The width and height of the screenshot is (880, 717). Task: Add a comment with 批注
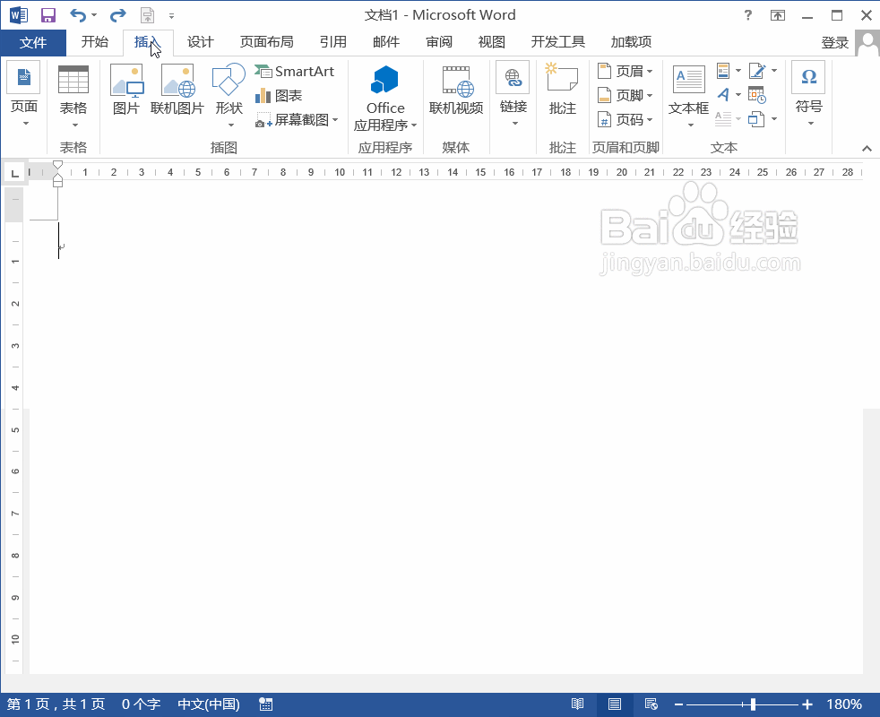pyautogui.click(x=563, y=90)
